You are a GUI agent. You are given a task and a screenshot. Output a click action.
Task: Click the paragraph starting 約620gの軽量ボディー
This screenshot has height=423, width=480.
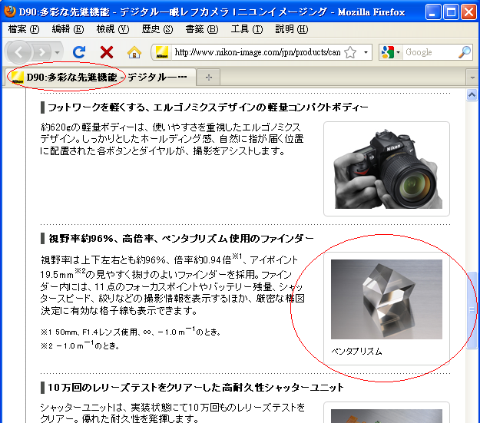(172, 139)
